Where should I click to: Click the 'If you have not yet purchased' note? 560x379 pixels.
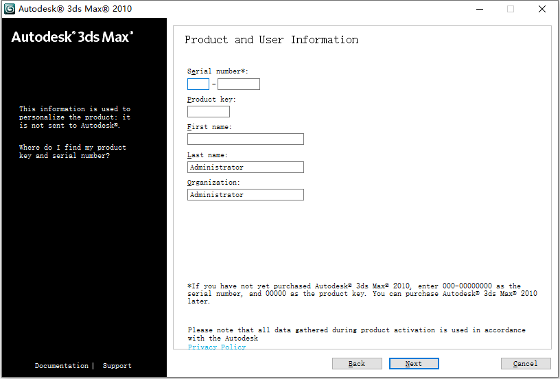coord(362,294)
